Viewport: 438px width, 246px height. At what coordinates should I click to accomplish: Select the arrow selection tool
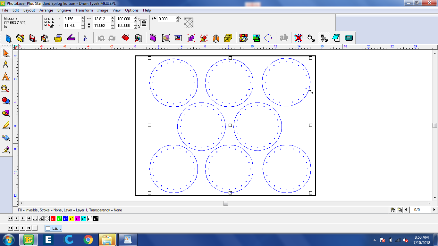coord(6,53)
